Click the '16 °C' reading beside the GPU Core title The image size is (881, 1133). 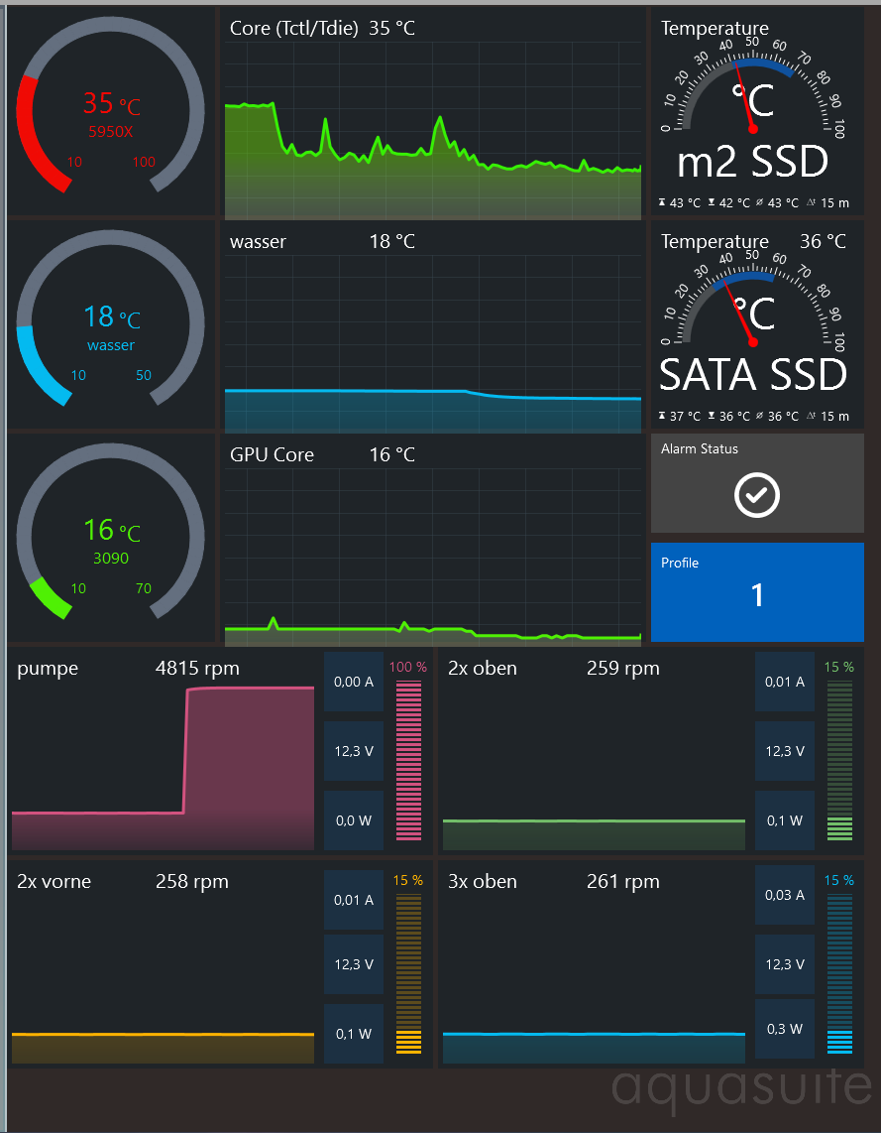pyautogui.click(x=391, y=455)
